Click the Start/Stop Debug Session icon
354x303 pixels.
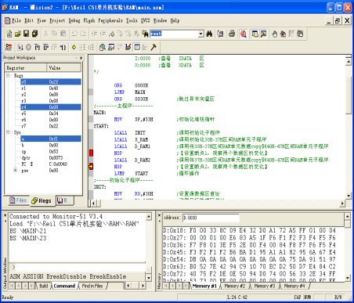coord(244,34)
